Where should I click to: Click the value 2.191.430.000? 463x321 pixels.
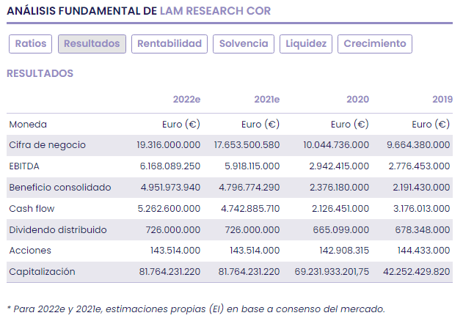point(421,188)
